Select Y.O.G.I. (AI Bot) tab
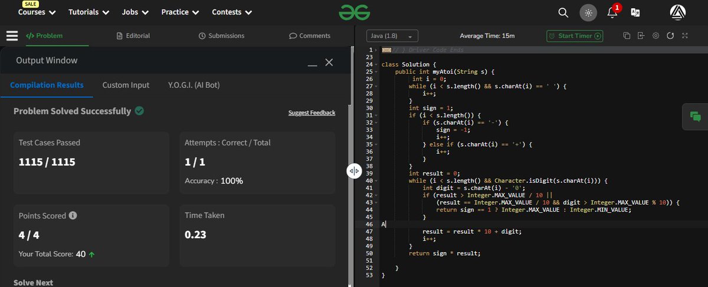The width and height of the screenshot is (708, 287). point(194,85)
